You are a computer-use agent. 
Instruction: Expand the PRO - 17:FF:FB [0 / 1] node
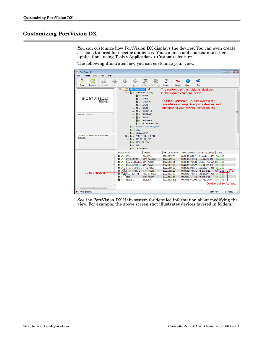[126, 136]
